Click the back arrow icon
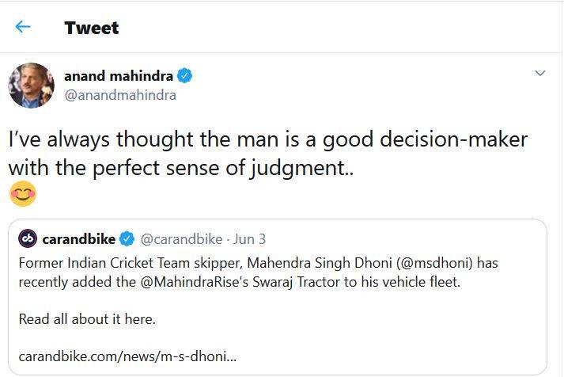The width and height of the screenshot is (564, 377). [23, 27]
